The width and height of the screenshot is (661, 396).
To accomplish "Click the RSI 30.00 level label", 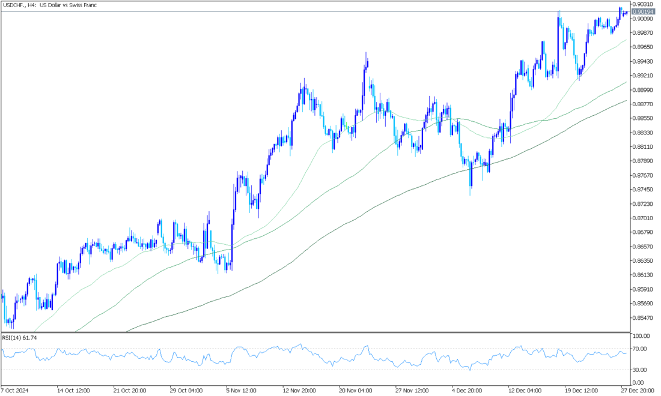I will (640, 370).
